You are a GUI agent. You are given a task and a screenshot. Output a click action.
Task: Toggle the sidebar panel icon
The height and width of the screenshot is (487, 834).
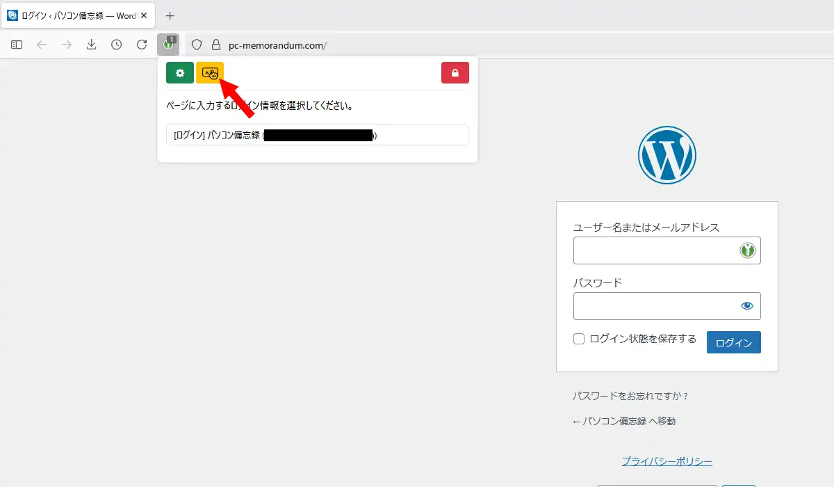tap(17, 45)
